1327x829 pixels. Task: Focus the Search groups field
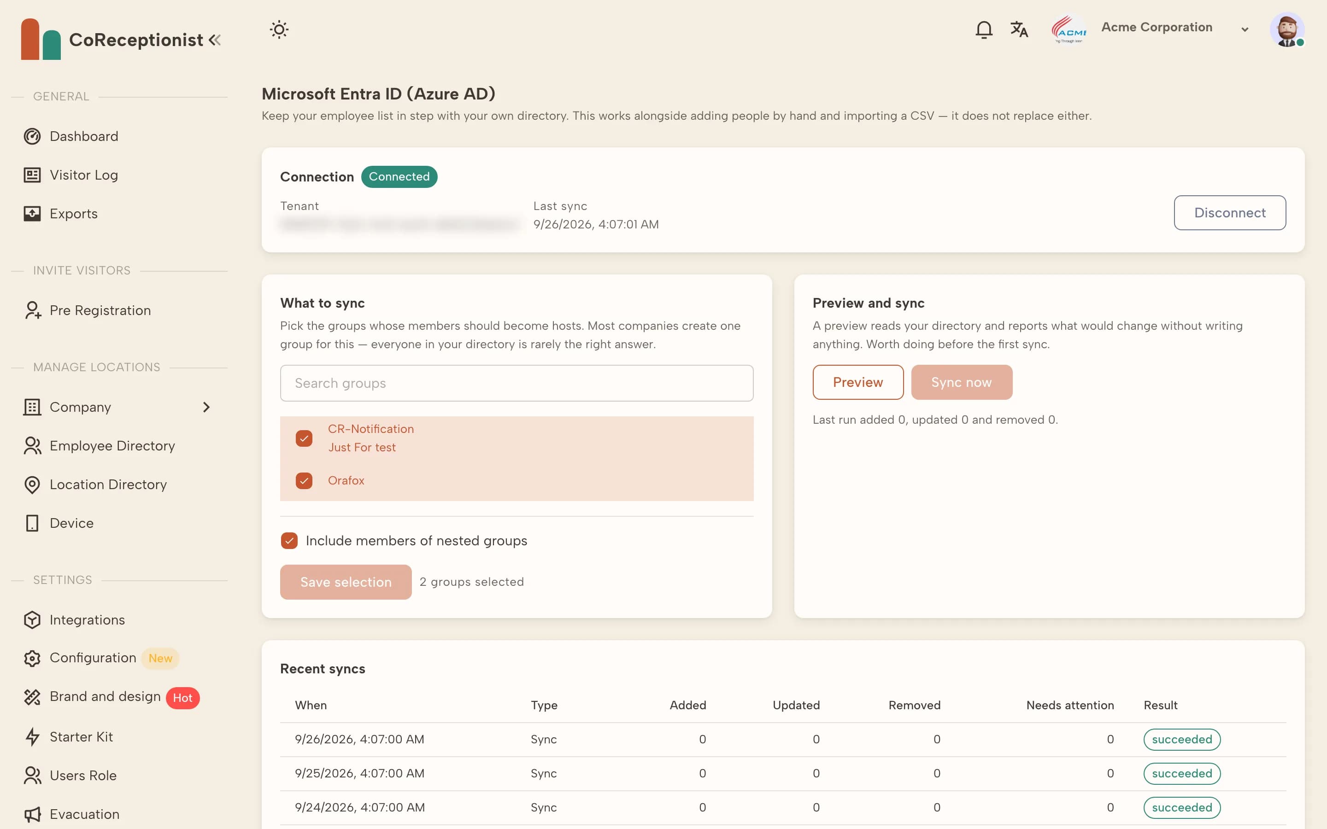[517, 383]
